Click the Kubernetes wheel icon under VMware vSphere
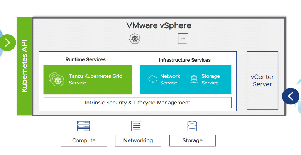 click(x=135, y=39)
